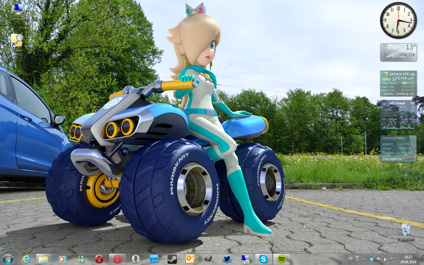Click the language bar restore icon
Screen dimensions: 424x265
point(357,257)
